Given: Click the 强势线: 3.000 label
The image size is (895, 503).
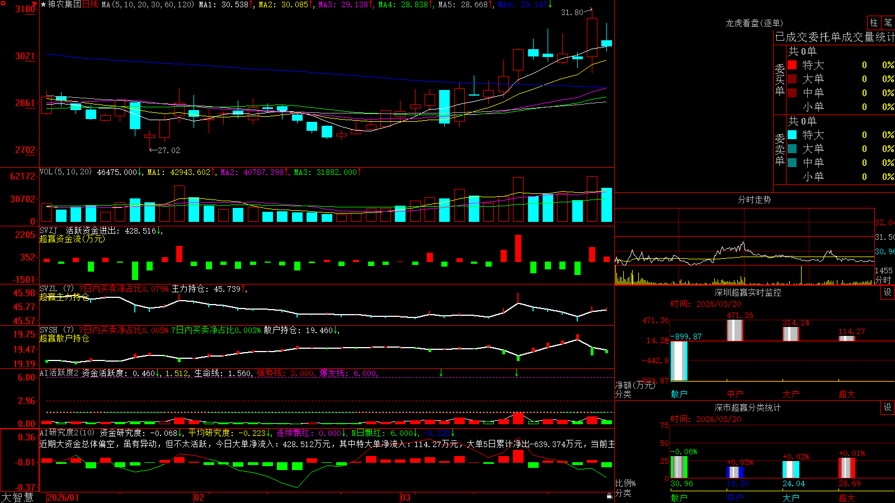Looking at the screenshot, I should click(286, 373).
